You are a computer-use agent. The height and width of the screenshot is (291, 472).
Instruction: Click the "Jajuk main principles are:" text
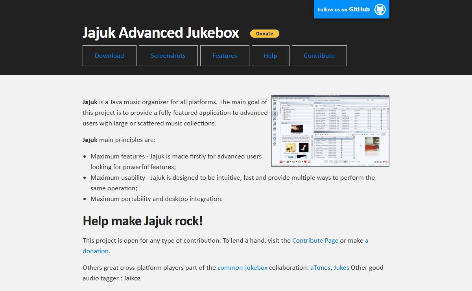119,140
